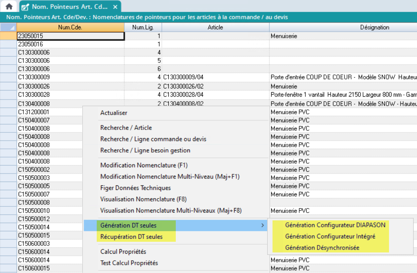Screen dimensions: 417x273
Task: Run Calcul Propriétés from the menu
Action: (x=123, y=252)
